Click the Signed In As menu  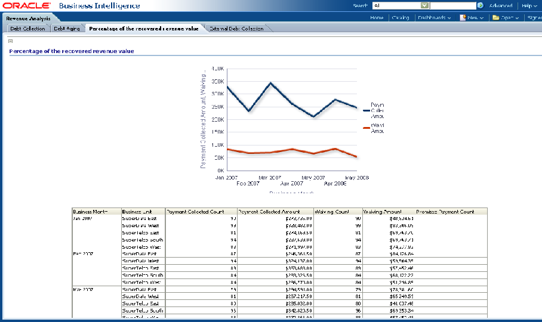(x=534, y=18)
